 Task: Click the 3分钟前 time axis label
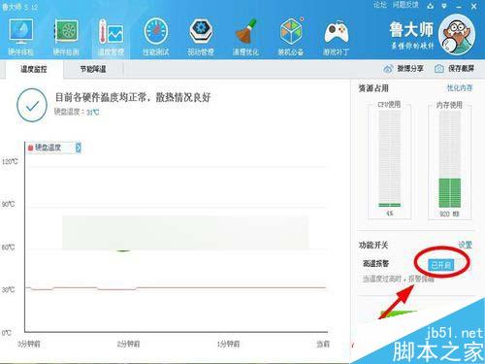pos(29,344)
